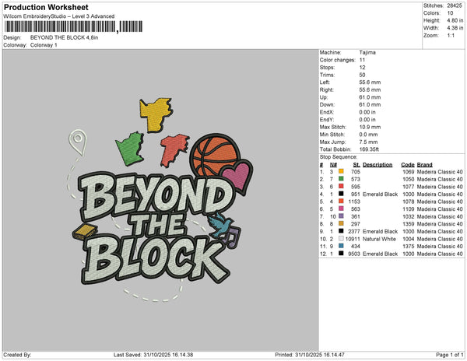Click the Page 1 of 1 indicator
This screenshot has height=361, width=467.
tap(449, 355)
